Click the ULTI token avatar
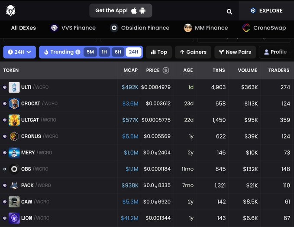294x227 pixels. coord(14,87)
